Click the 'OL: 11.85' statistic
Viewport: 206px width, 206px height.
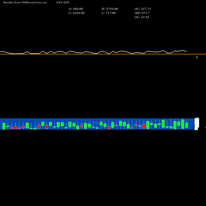(x=142, y=17)
